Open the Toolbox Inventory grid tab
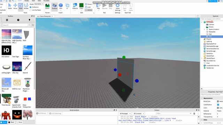This screenshot has width=223, height=125. coord(7,20)
